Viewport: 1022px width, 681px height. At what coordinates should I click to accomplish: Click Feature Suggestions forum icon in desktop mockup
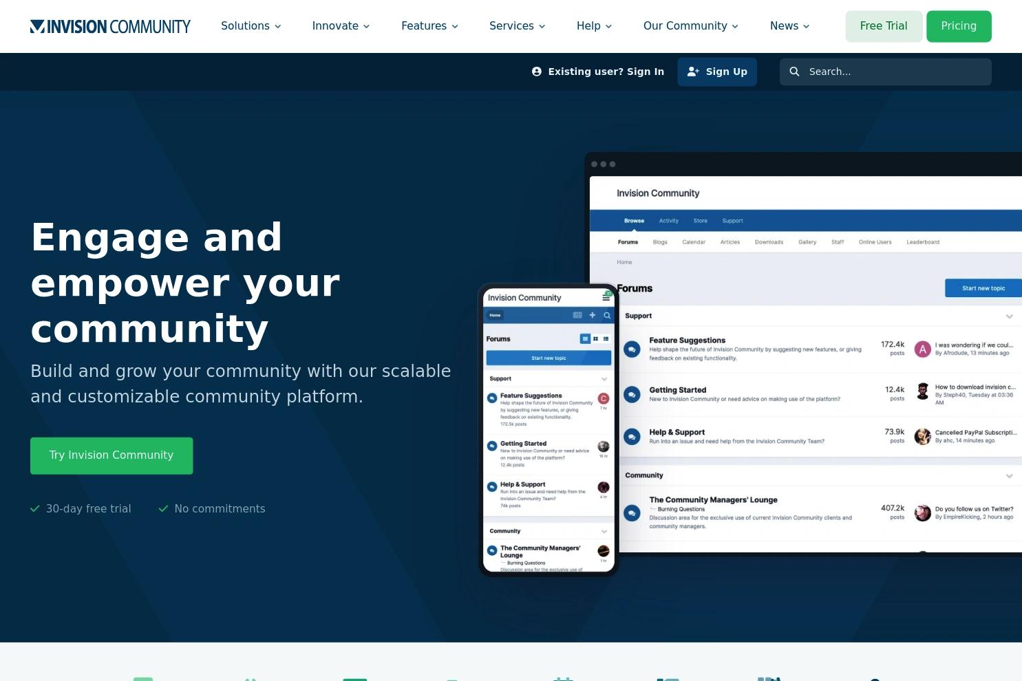(632, 349)
